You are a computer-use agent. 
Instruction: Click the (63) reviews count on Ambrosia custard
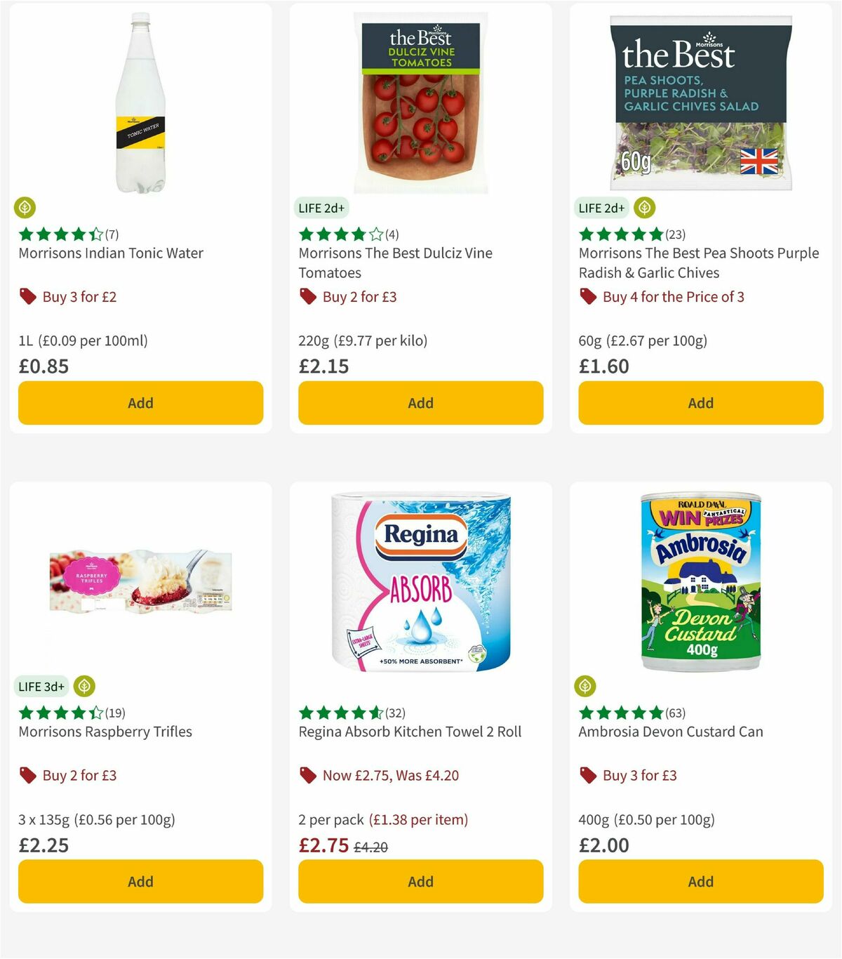tap(675, 711)
